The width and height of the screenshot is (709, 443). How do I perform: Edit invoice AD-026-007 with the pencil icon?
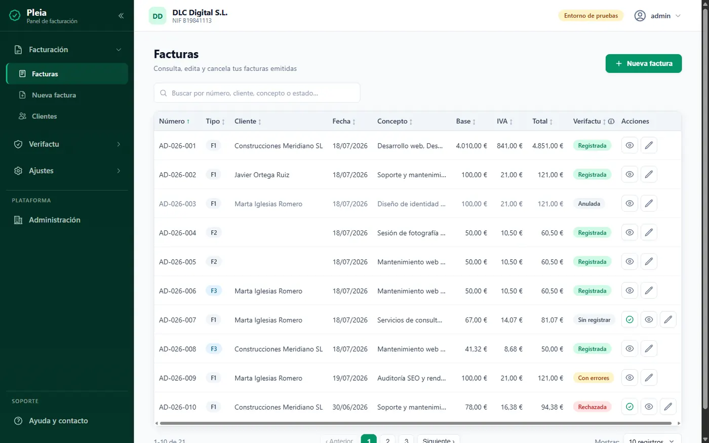pos(668,319)
